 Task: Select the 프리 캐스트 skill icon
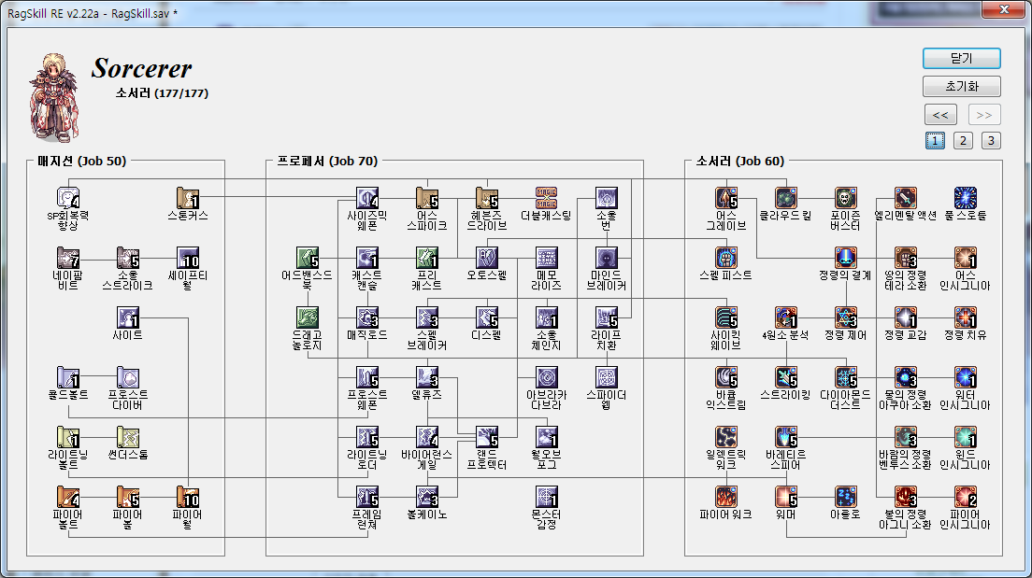(427, 258)
